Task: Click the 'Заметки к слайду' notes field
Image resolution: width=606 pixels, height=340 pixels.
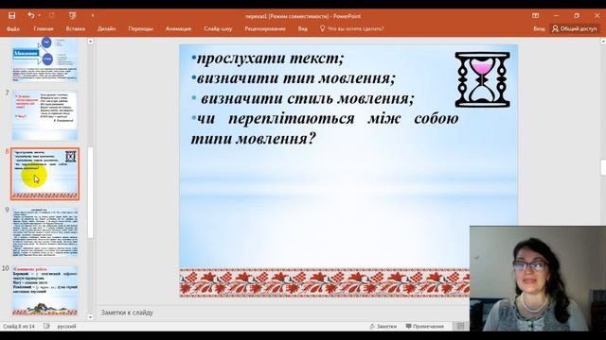Action: click(x=127, y=313)
